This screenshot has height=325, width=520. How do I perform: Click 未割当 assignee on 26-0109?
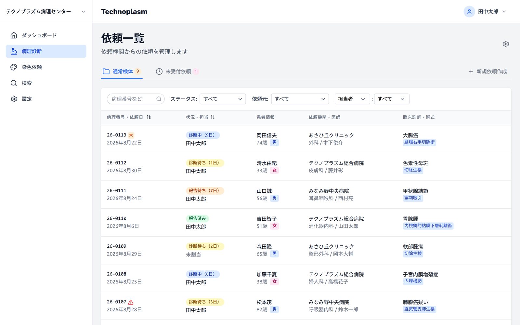pos(193,254)
